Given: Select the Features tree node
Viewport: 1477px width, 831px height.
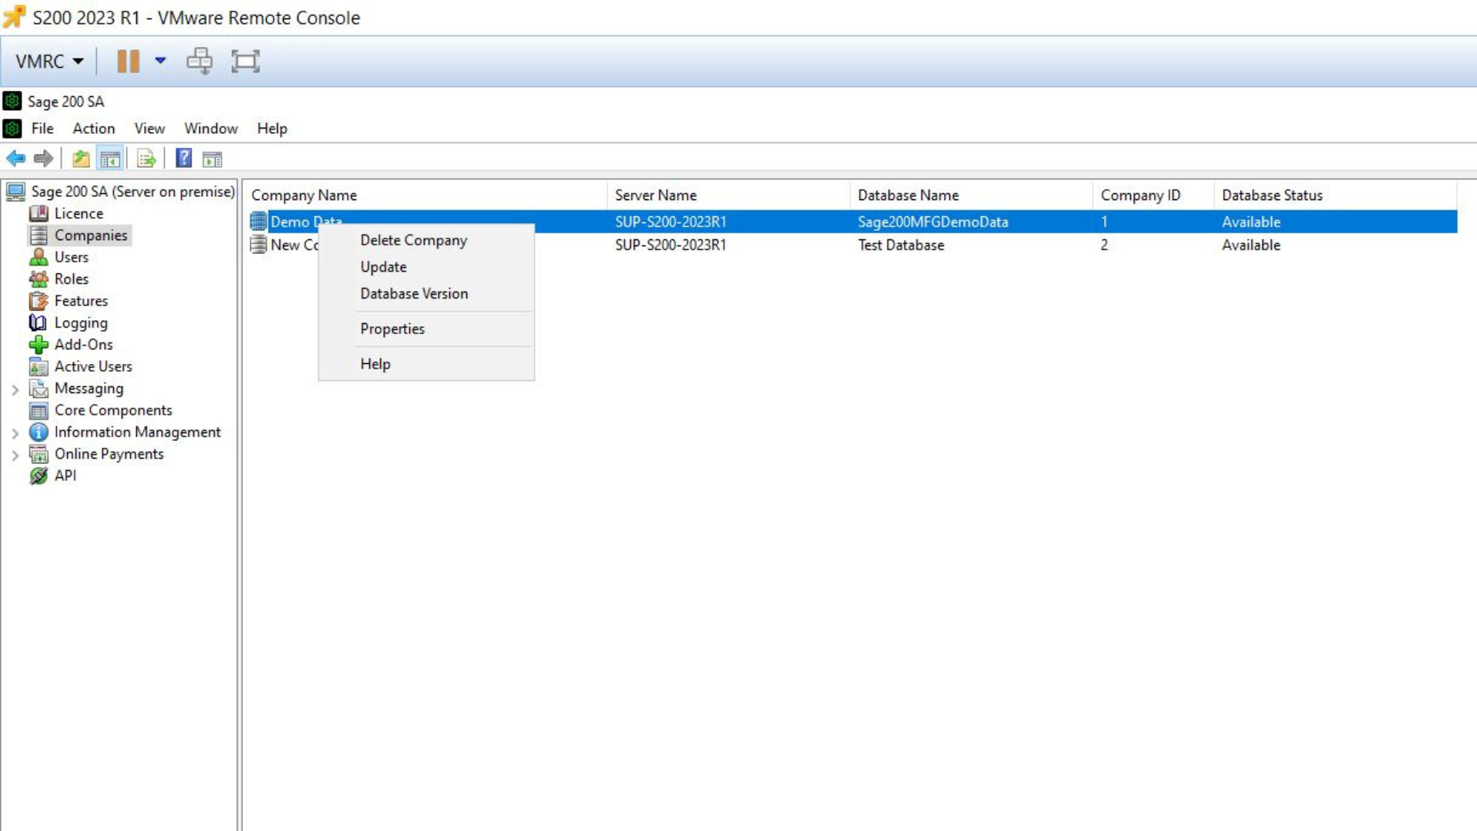Looking at the screenshot, I should point(81,301).
